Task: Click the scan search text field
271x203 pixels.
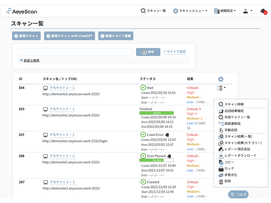Action: [x=75, y=52]
